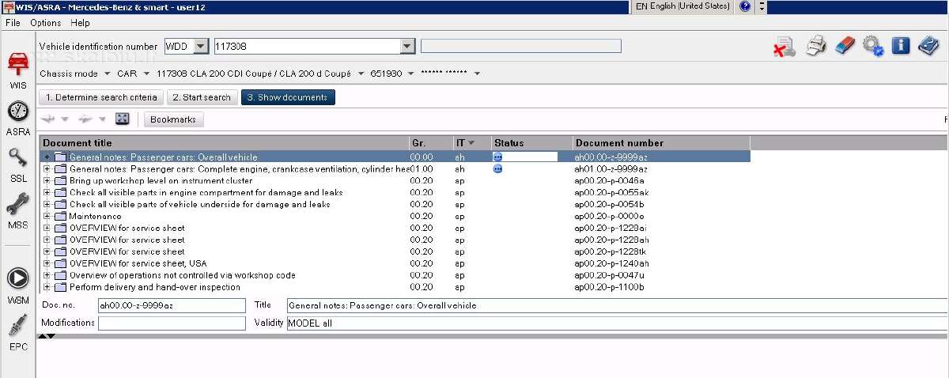Open the back history dropdown arrow
949x378 pixels.
point(65,119)
